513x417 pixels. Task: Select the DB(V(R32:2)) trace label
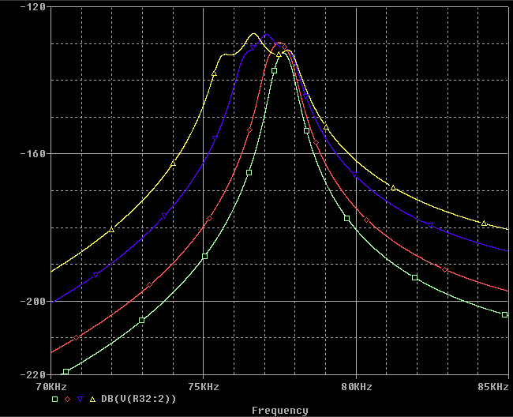139,399
